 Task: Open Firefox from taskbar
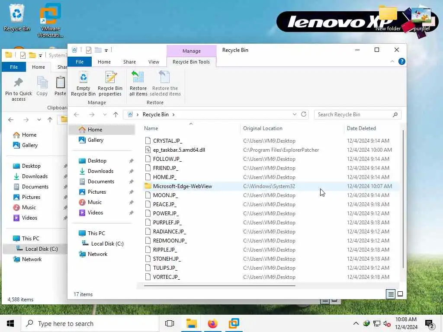pos(213,323)
